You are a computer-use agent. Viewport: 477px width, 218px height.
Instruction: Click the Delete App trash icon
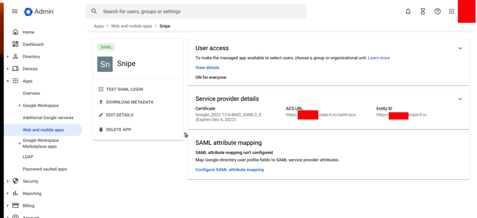click(101, 129)
